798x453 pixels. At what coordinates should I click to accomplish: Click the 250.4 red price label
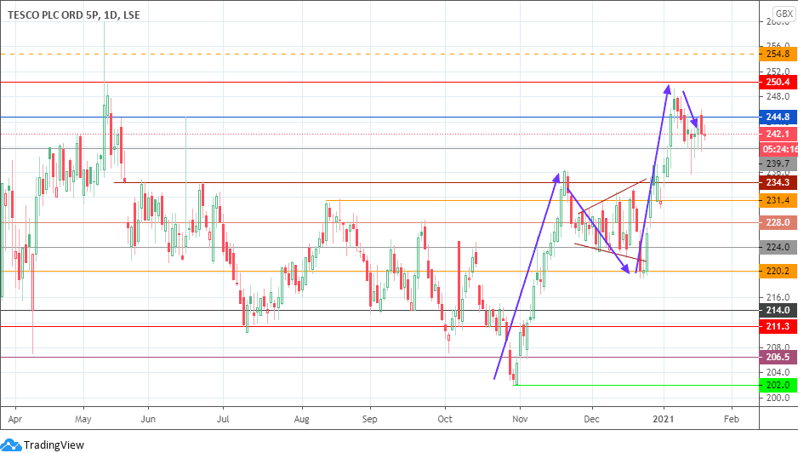[x=778, y=82]
